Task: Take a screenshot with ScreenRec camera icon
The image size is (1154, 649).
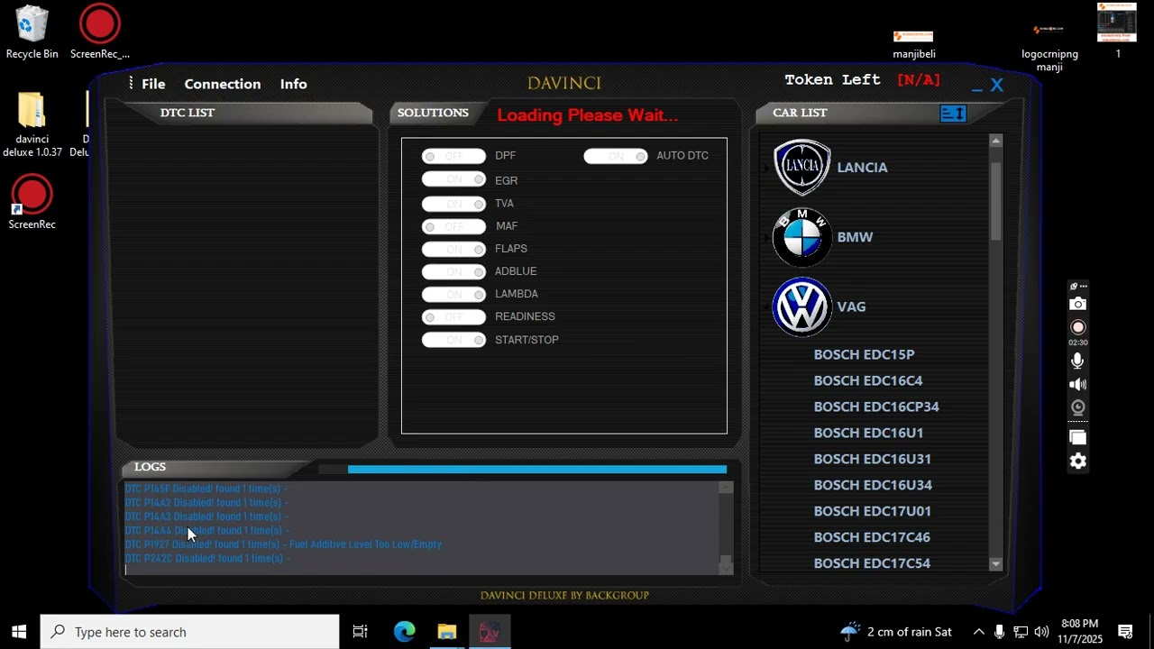Action: pyautogui.click(x=1077, y=304)
